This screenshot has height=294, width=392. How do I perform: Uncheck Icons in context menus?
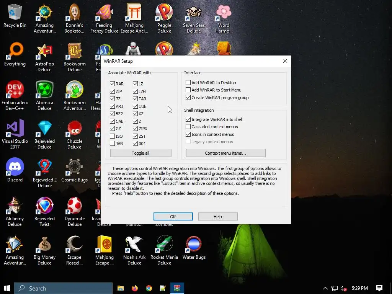pyautogui.click(x=188, y=134)
